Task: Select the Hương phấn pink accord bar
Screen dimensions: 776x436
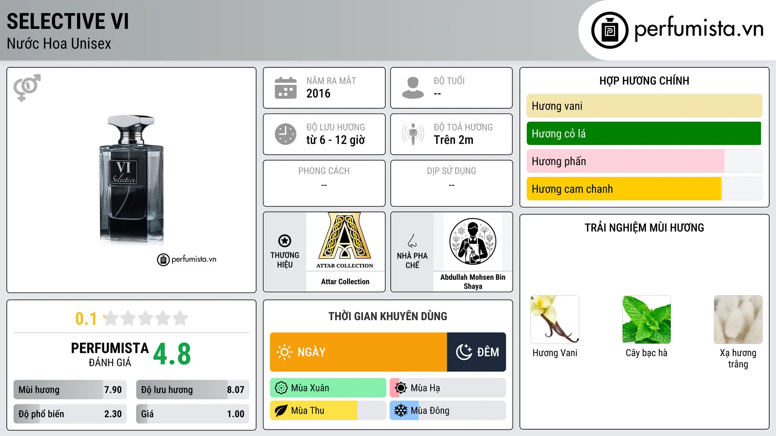Action: click(644, 161)
